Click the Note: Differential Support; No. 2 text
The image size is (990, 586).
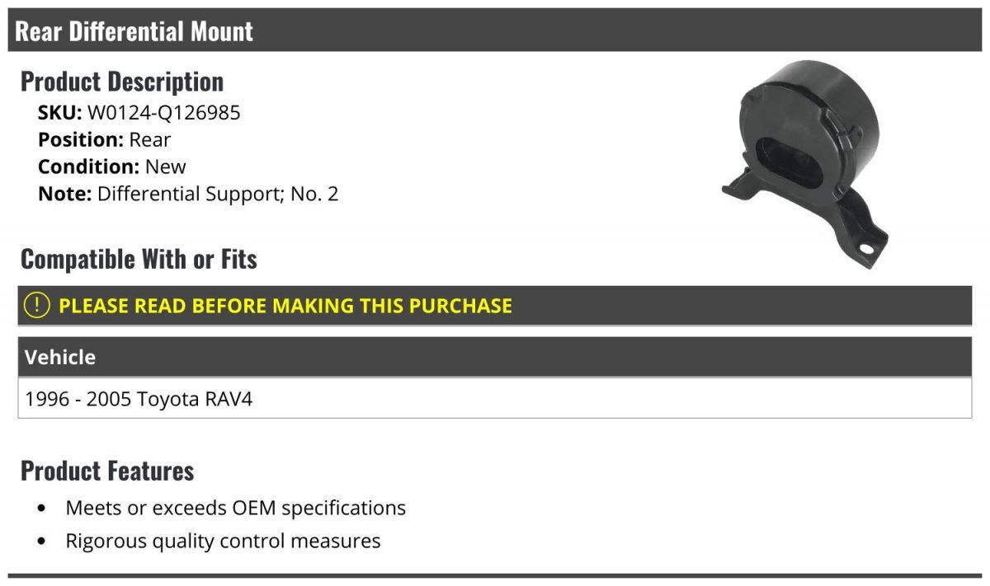pos(188,194)
